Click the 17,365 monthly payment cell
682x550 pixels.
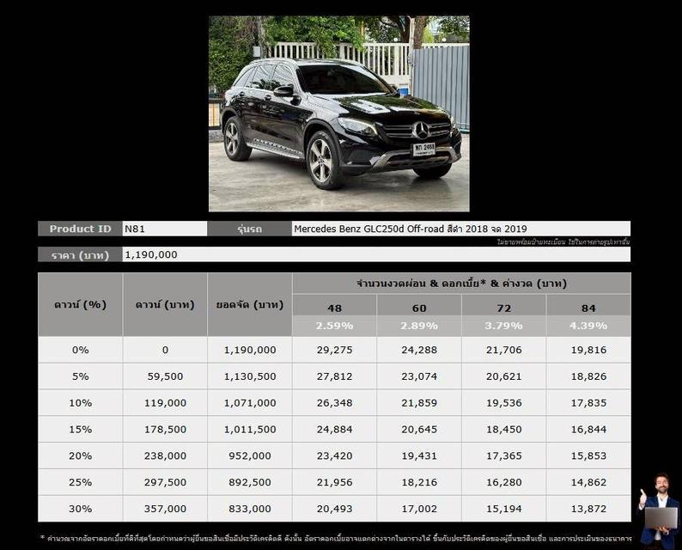click(503, 456)
